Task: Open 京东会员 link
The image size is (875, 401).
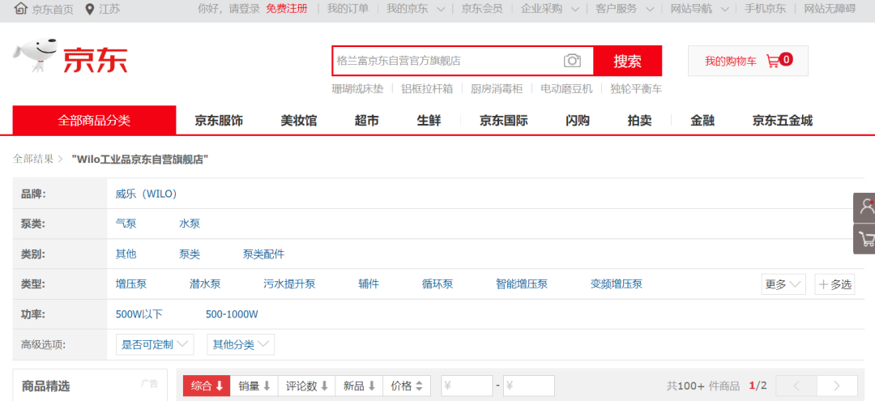Action: tap(481, 8)
